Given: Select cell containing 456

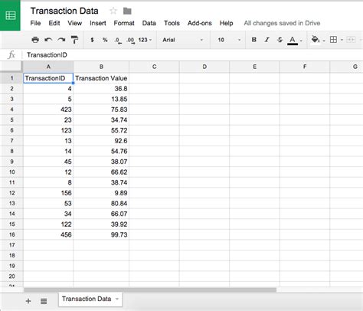Looking at the screenshot, I should click(x=48, y=234).
